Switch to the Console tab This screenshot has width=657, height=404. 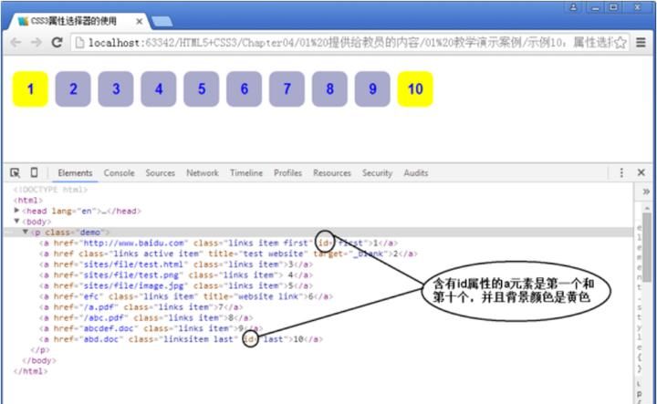coord(119,173)
